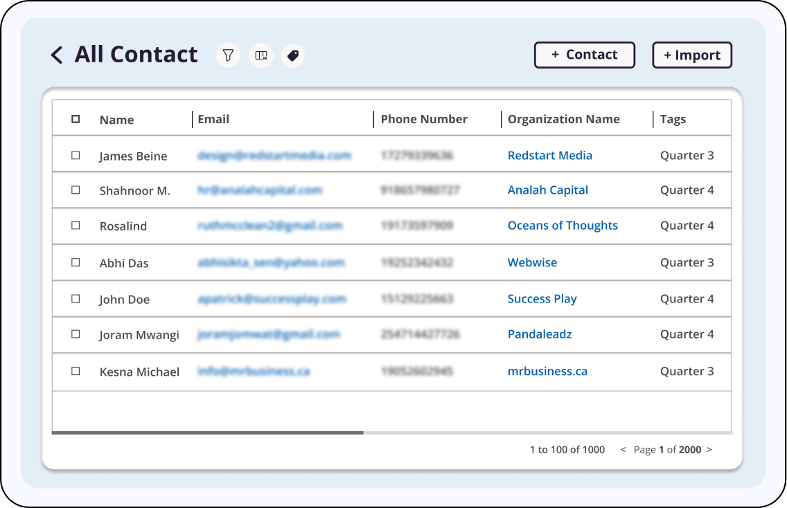Click the back arrow beside All Contact
Image resolution: width=787 pixels, height=508 pixels.
tap(57, 55)
